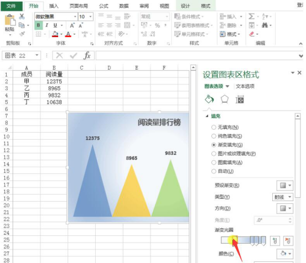Select the highlighted gradient stop on slider
Image resolution: width=306 pixels, height=263 pixels.
[x=235, y=240]
